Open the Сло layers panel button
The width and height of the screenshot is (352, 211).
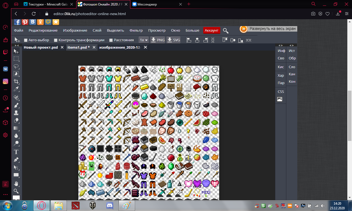(292, 67)
